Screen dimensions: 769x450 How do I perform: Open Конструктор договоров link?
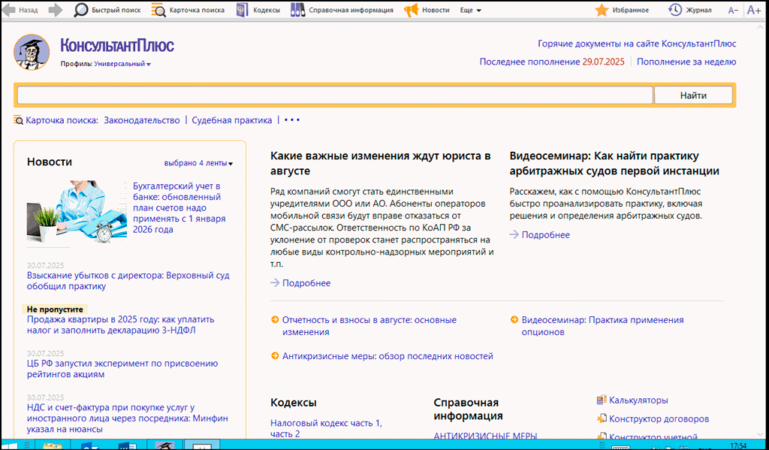pyautogui.click(x=659, y=419)
